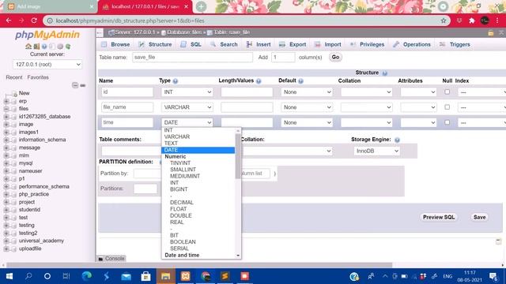Toggle Null checkbox for time column

tap(447, 122)
